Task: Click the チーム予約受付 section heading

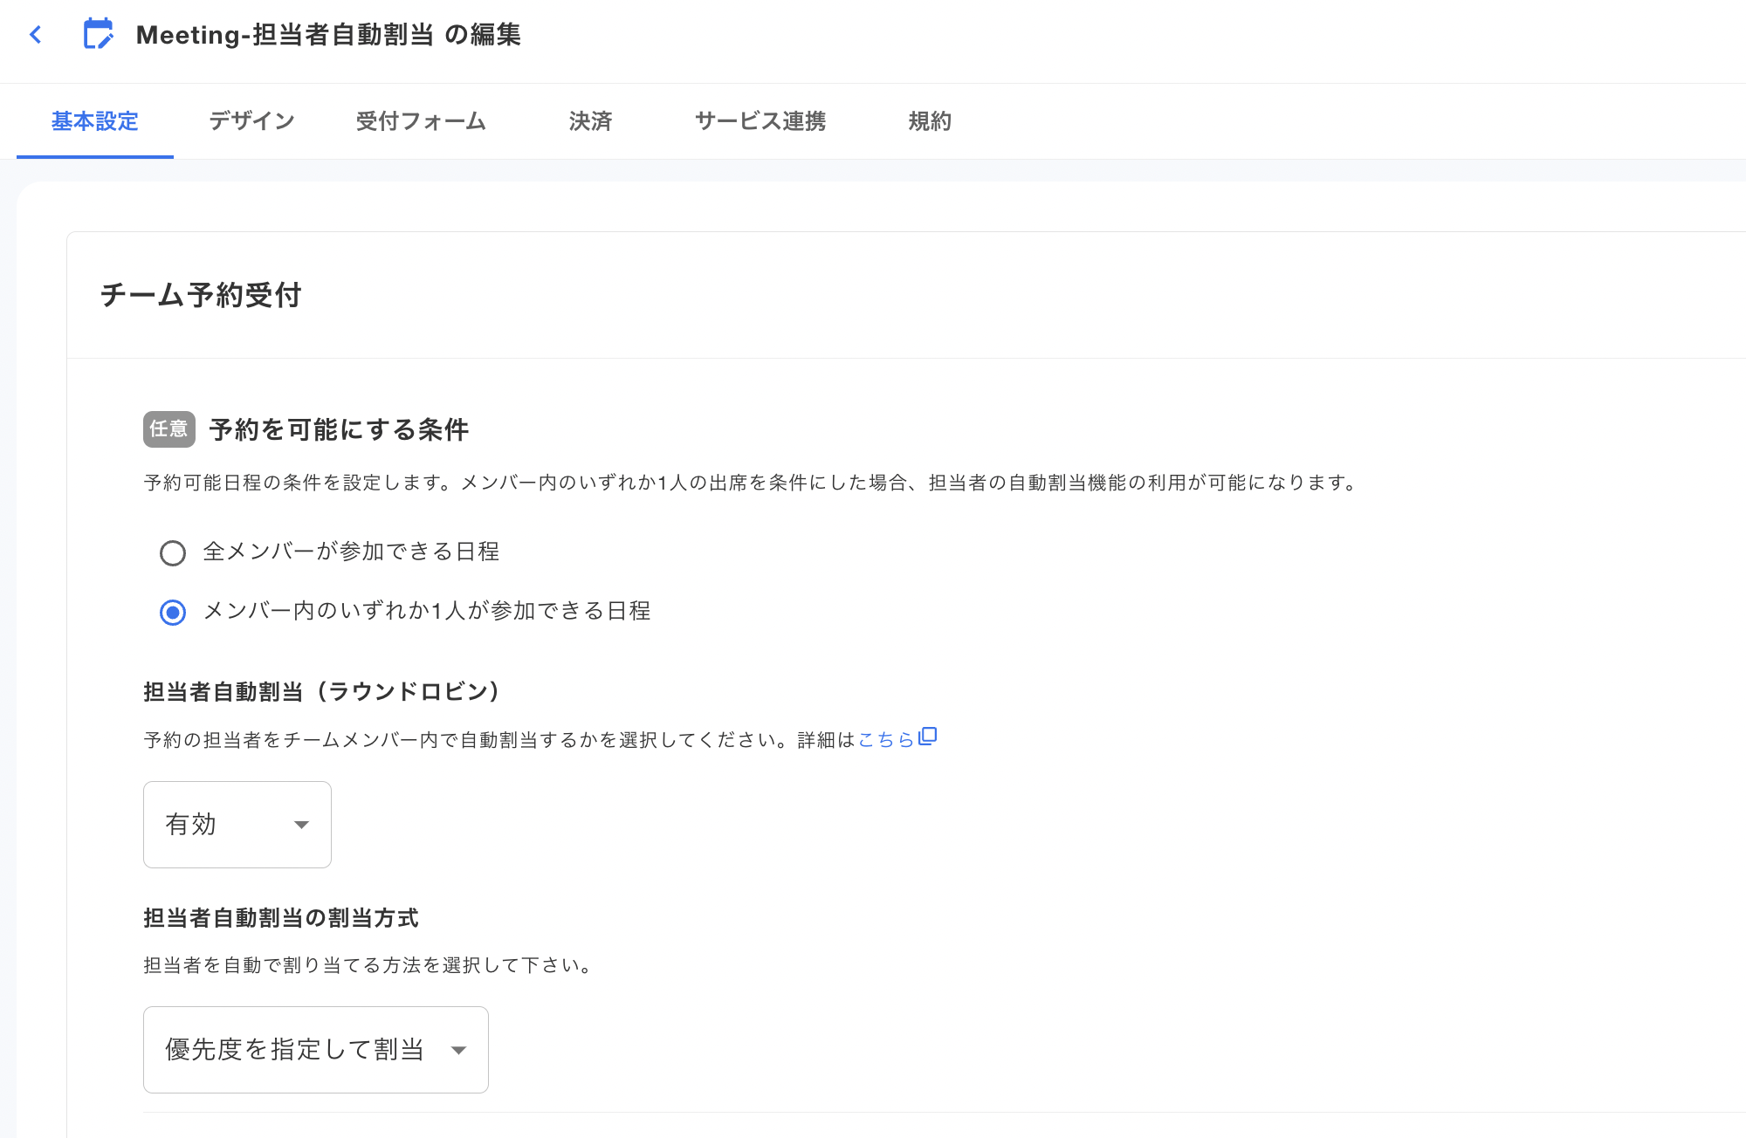Action: (201, 295)
